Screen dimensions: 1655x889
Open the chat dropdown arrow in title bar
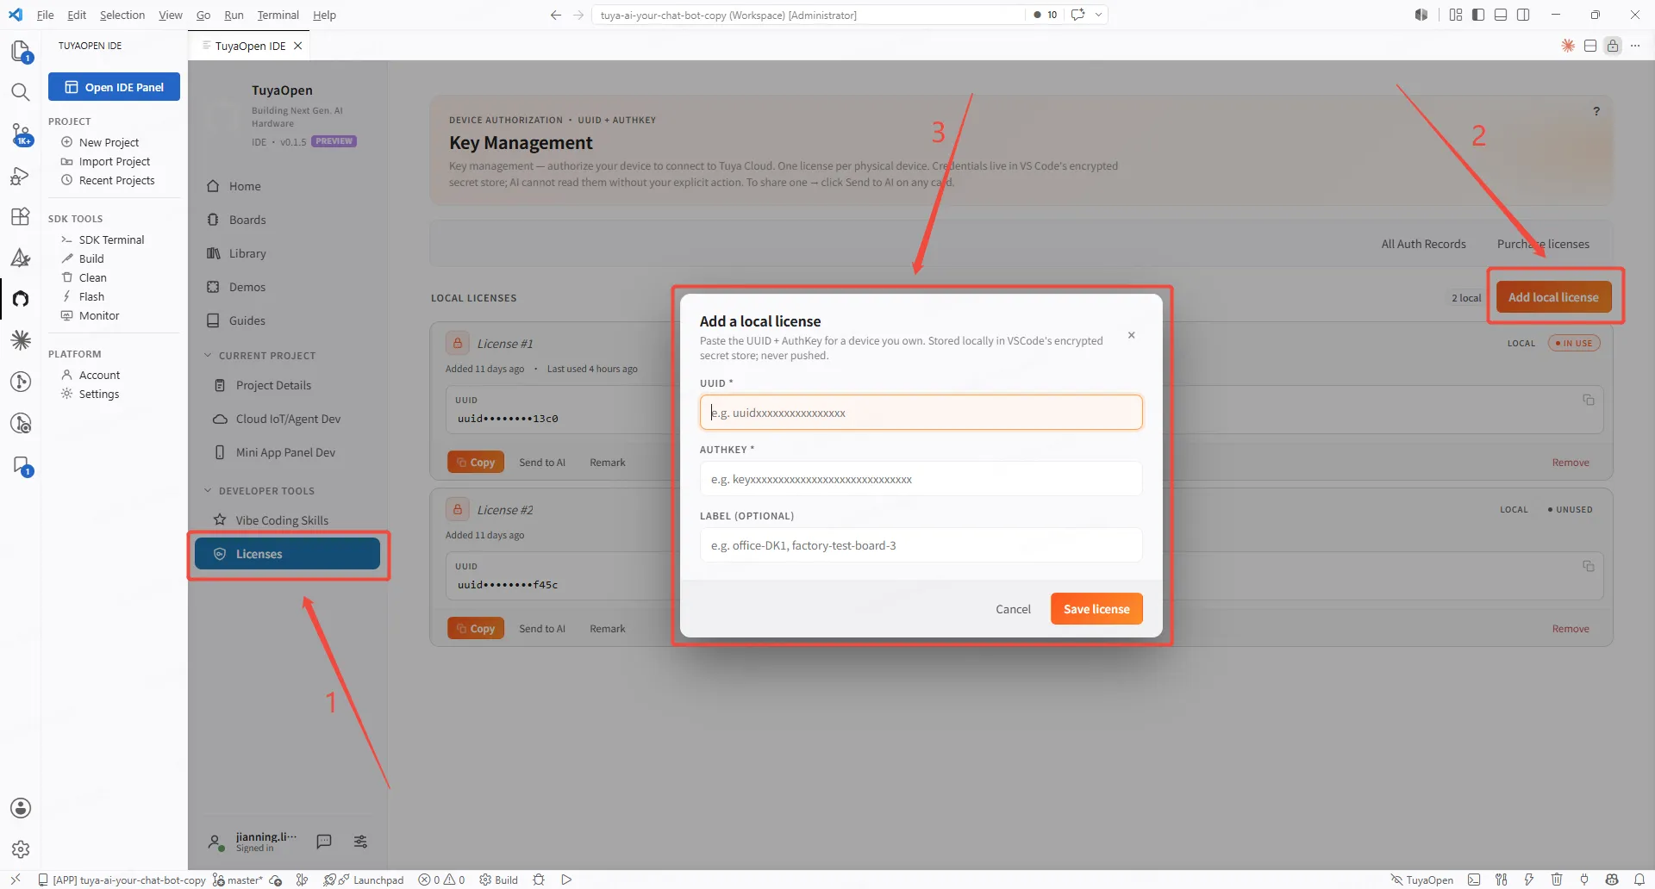tap(1098, 15)
